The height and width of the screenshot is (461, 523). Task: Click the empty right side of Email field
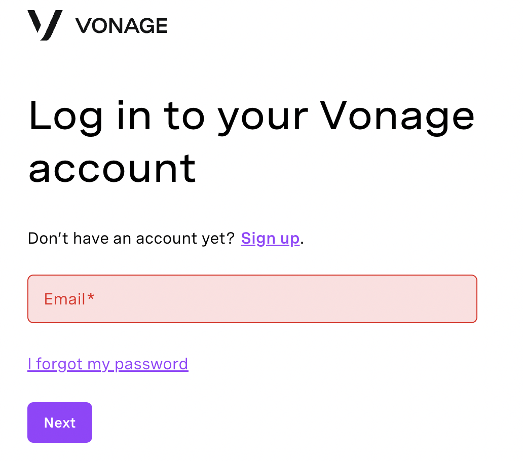367,299
